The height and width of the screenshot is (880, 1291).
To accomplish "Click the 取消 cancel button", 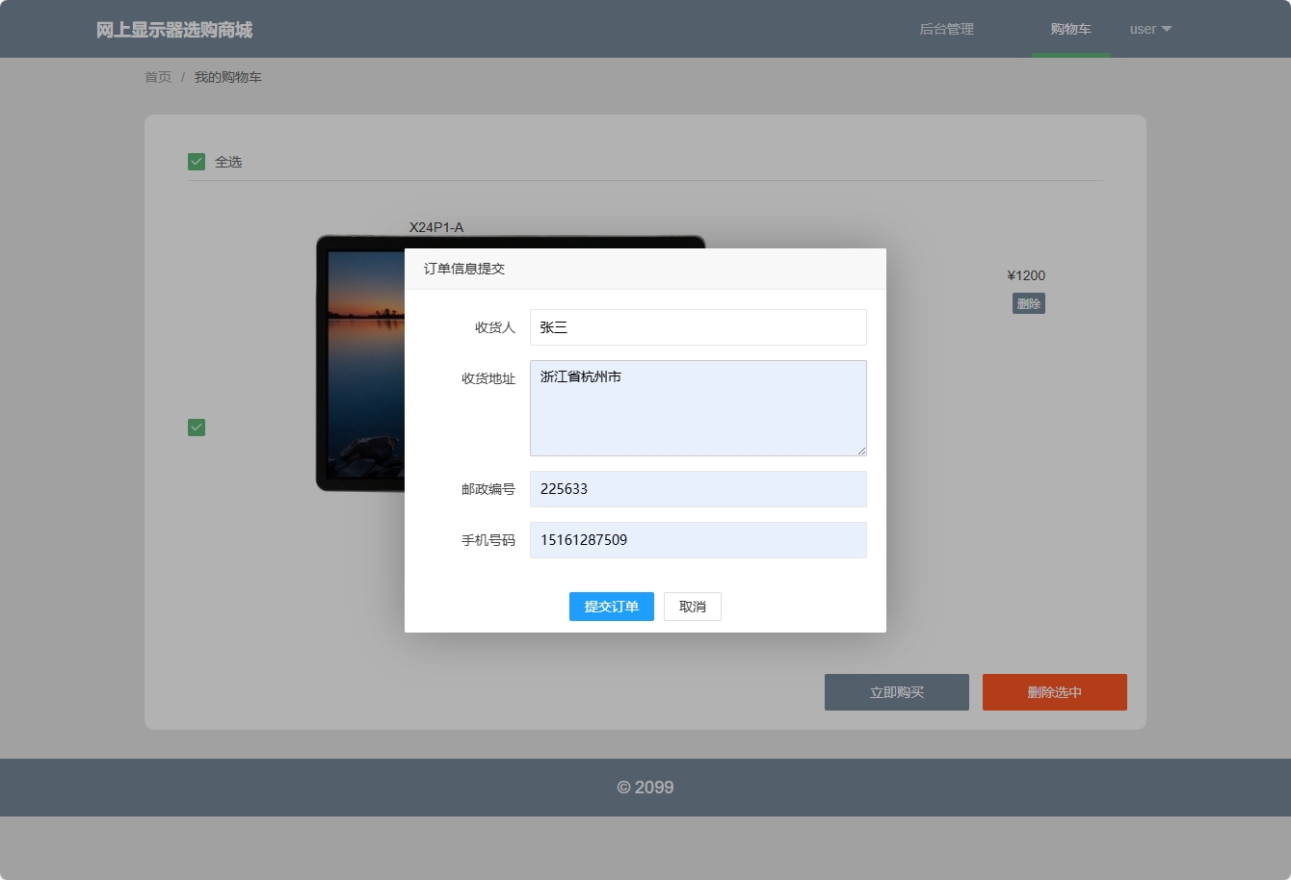I will (692, 607).
